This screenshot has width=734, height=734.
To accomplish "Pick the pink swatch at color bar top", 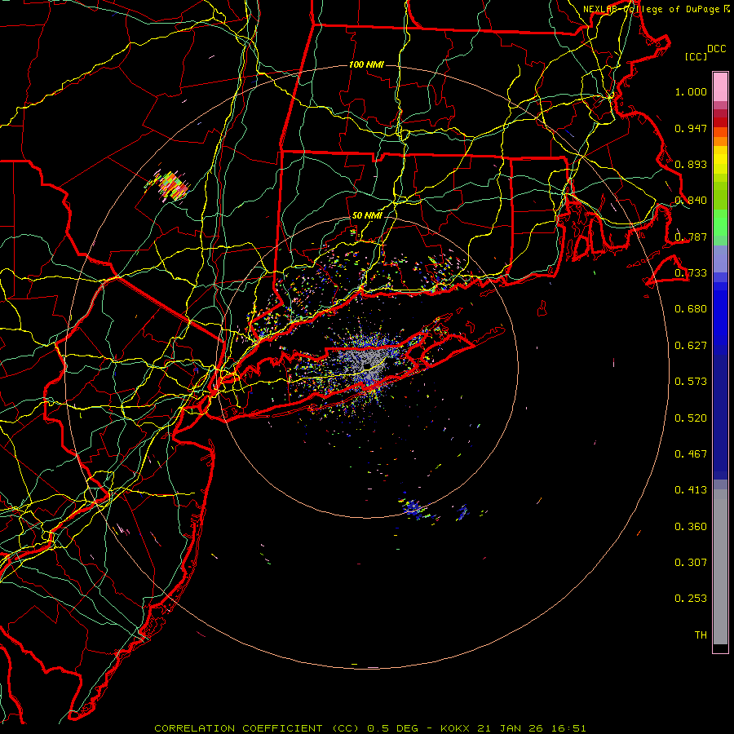I will [720, 86].
